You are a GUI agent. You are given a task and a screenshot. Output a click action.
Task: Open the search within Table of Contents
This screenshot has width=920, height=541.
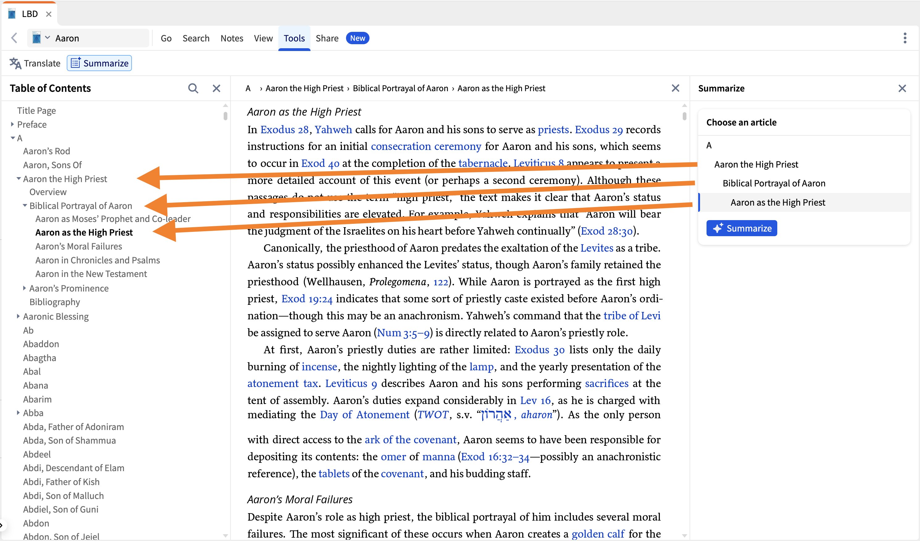[x=193, y=88]
